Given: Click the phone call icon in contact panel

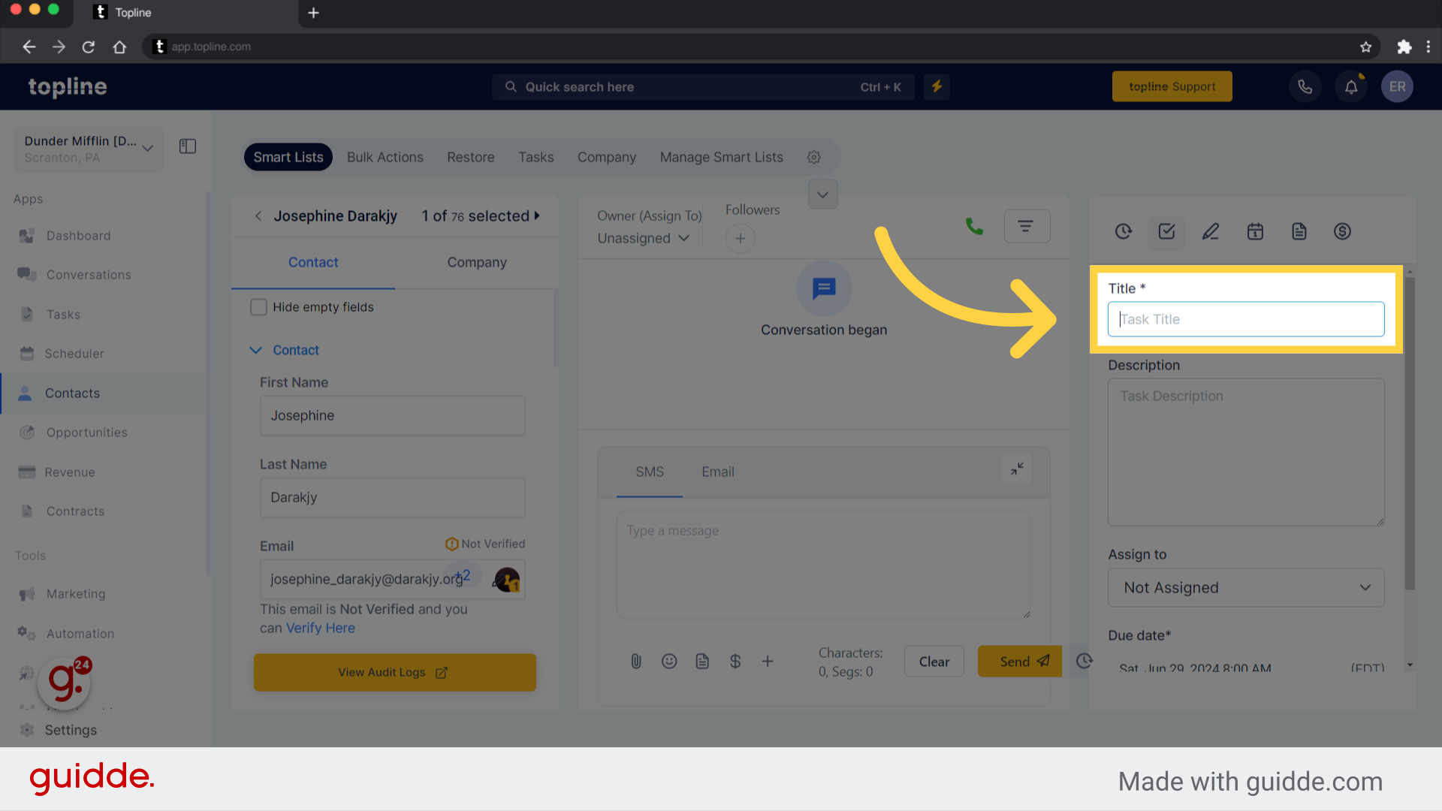Looking at the screenshot, I should (975, 226).
